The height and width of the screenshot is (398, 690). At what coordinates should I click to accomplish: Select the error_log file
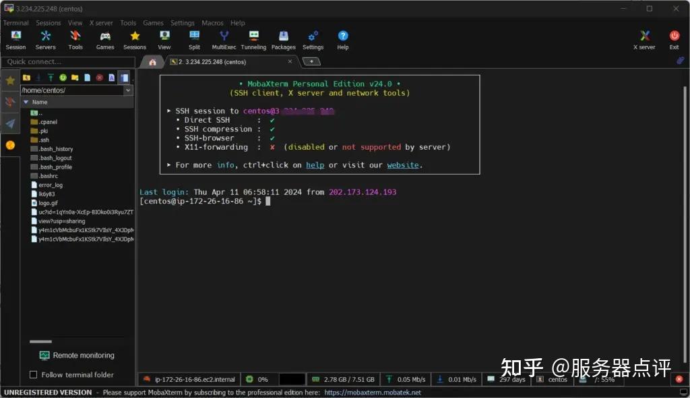click(46, 185)
